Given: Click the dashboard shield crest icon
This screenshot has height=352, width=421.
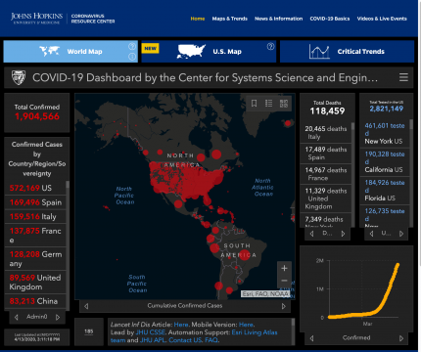Looking at the screenshot, I should click(x=19, y=77).
